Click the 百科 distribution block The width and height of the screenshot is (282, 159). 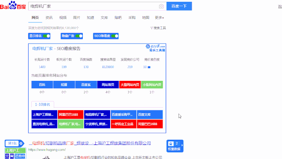[x=42, y=85]
